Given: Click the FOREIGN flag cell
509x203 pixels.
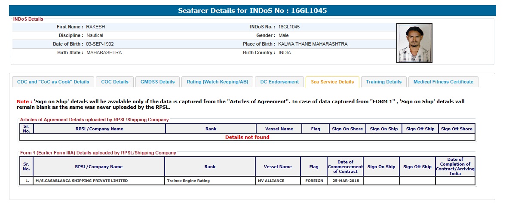Looking at the screenshot, I should (x=314, y=181).
